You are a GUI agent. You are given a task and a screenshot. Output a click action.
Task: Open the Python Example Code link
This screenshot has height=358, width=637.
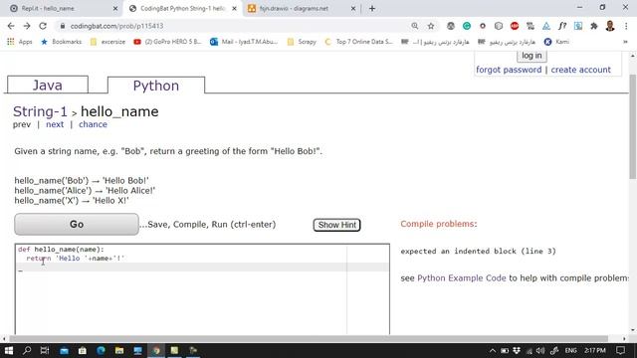tap(462, 278)
